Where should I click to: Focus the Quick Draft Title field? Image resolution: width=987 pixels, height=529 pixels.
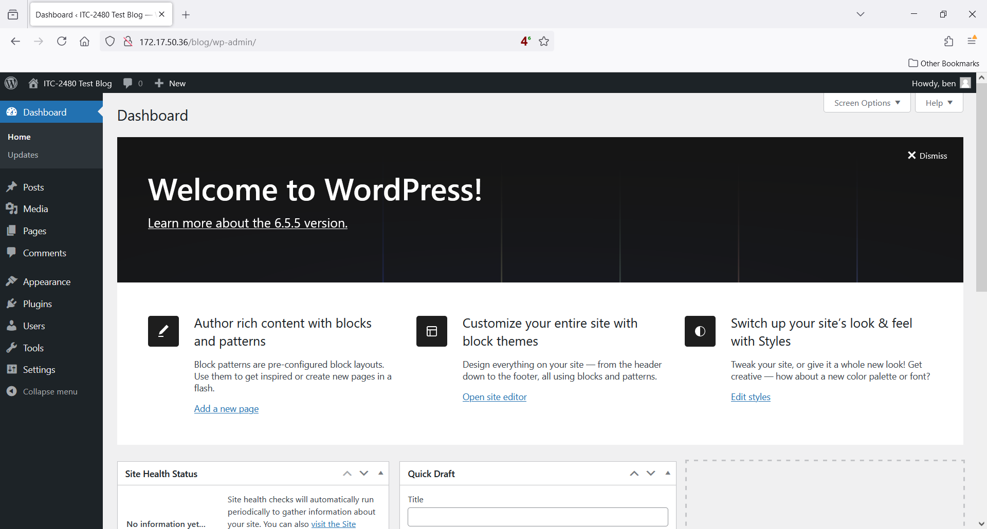pos(538,517)
